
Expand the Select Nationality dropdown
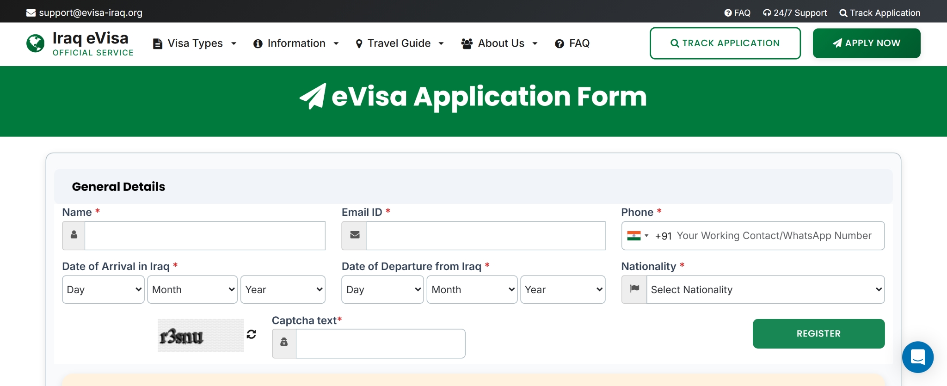[765, 289]
